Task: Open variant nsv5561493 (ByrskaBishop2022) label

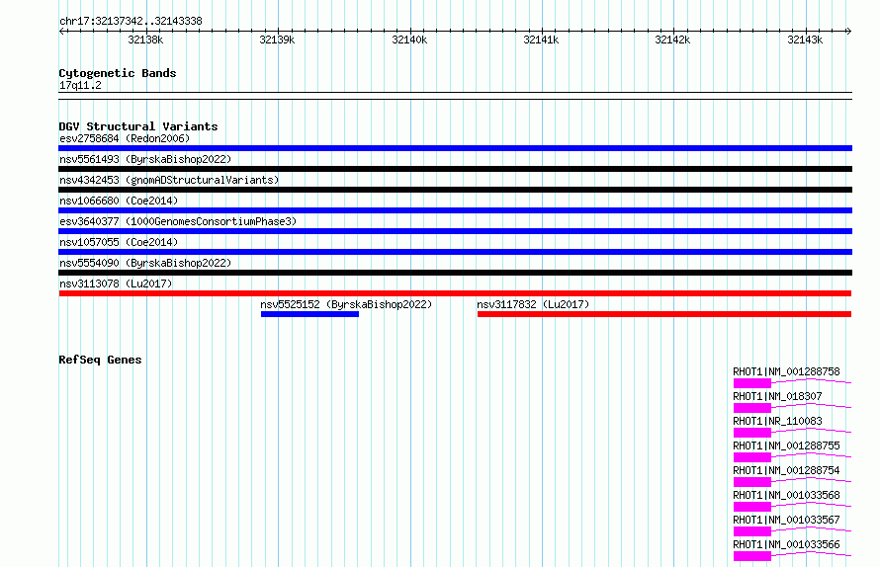Action: (145, 159)
